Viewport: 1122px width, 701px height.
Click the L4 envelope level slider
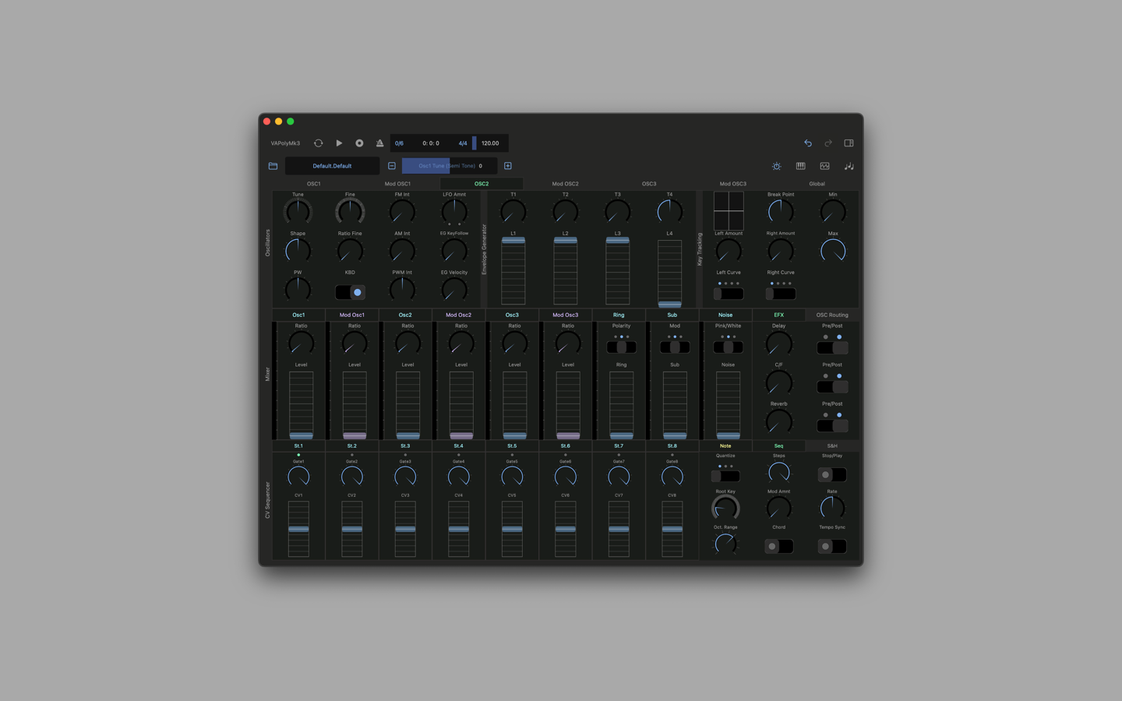point(669,271)
